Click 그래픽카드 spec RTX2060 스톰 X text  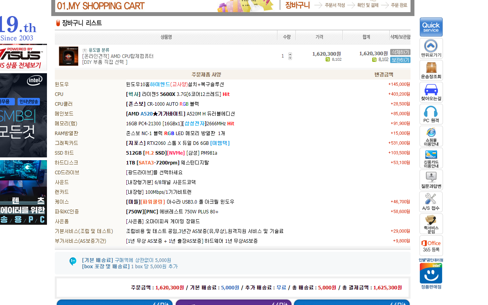click(178, 143)
